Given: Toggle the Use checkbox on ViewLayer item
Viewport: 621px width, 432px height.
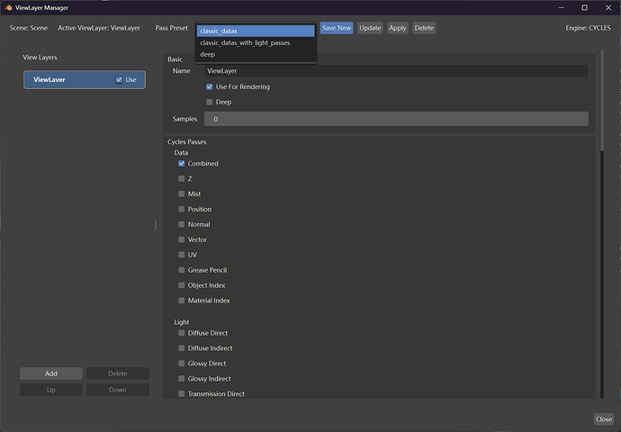Looking at the screenshot, I should 119,79.
